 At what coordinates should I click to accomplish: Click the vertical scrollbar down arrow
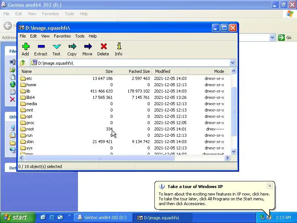click(x=234, y=151)
